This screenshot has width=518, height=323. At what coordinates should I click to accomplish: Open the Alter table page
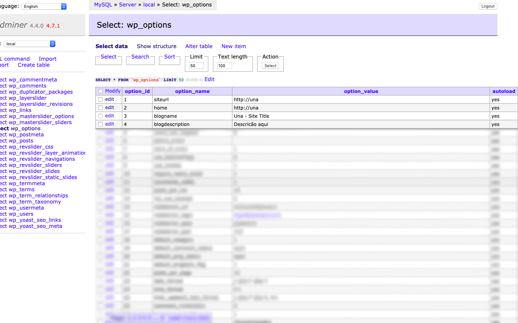(x=199, y=46)
